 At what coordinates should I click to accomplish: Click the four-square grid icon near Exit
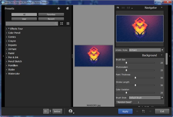click(x=144, y=111)
